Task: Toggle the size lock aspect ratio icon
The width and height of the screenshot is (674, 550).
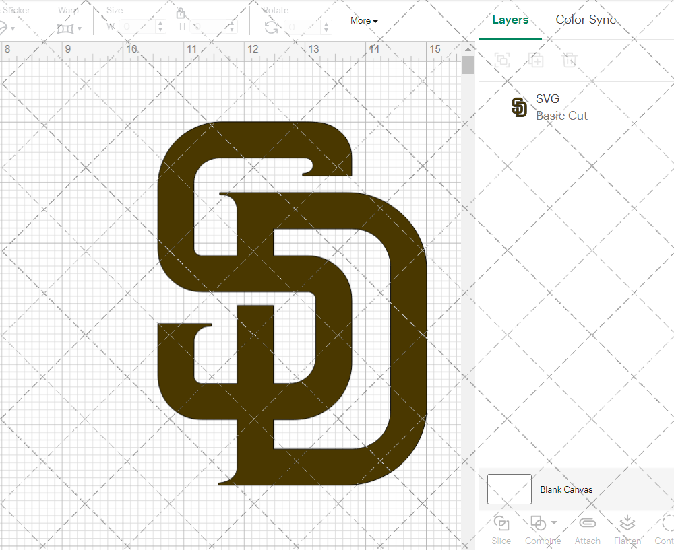Action: 181,13
